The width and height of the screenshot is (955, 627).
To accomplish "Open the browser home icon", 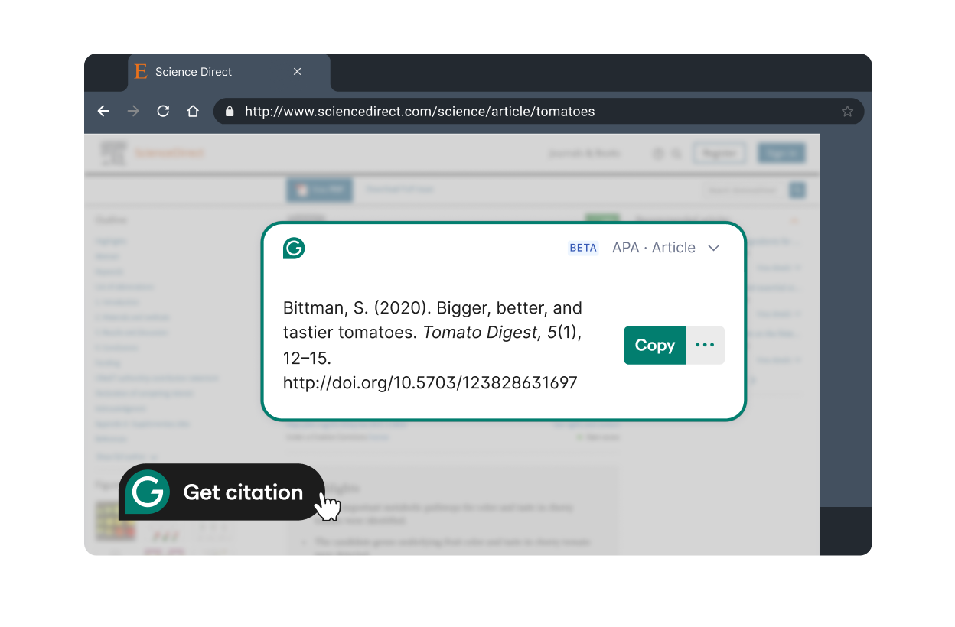I will point(193,112).
